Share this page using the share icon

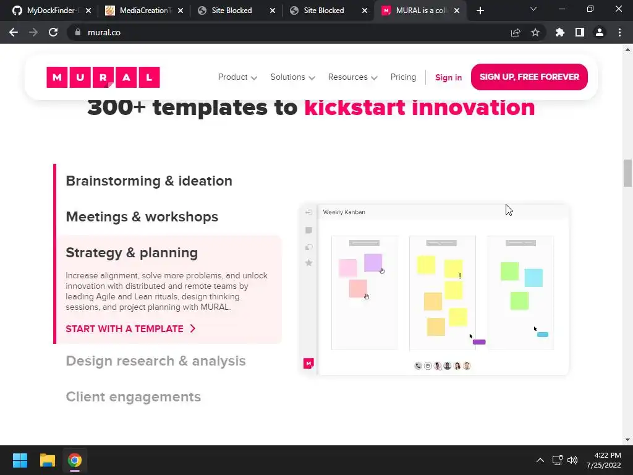point(516,32)
